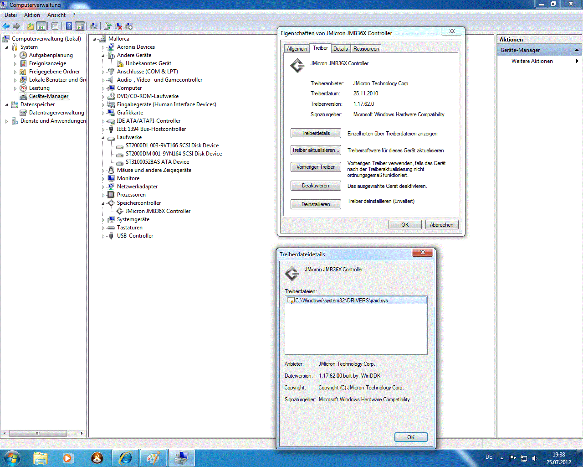Open Weitere Aktionen submenu

(540, 61)
